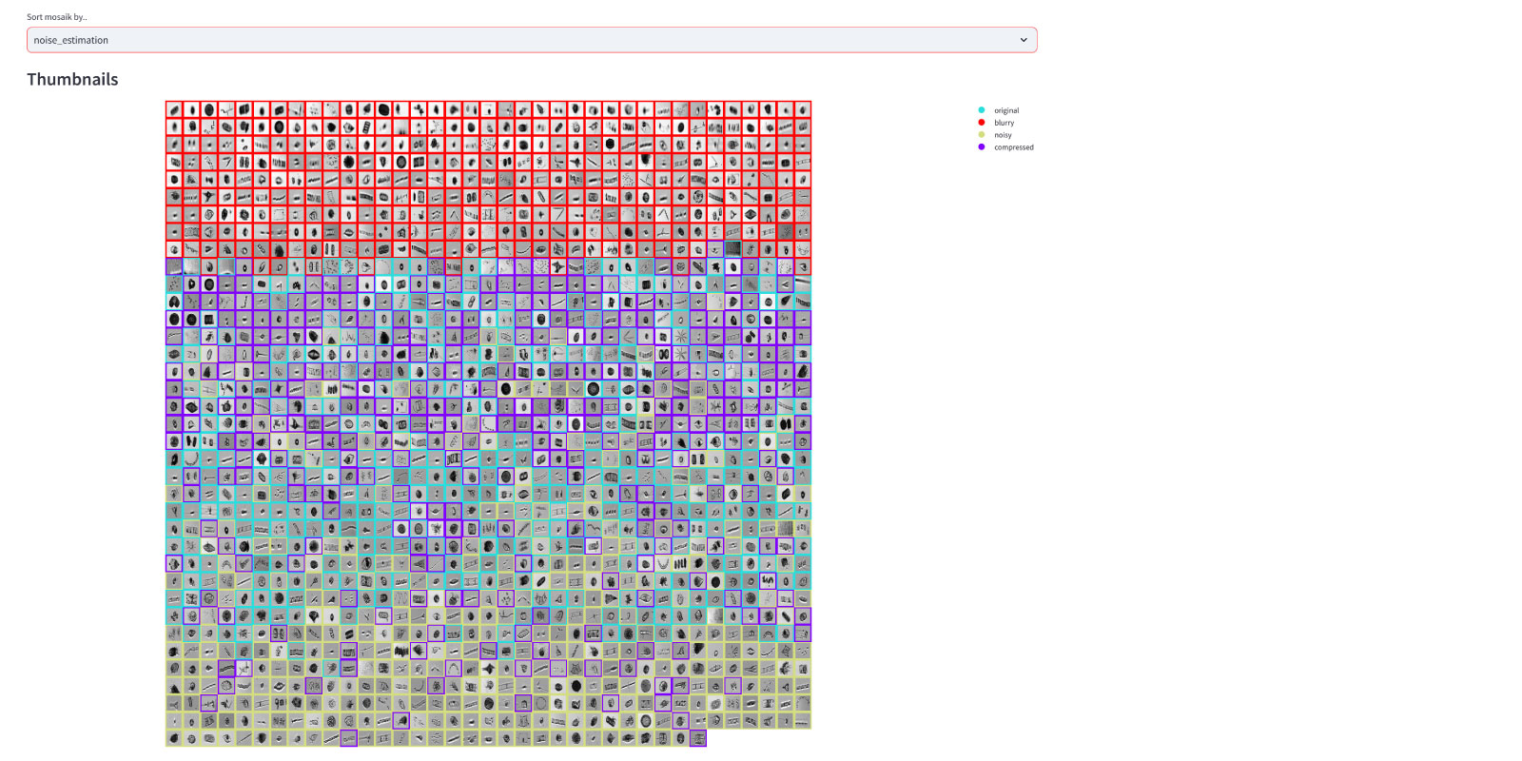
Task: Select the final purple thumbnail ending the bottom row
Action: (698, 738)
